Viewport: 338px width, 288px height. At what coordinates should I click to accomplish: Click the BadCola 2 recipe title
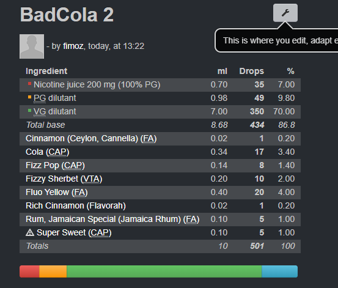tap(67, 15)
